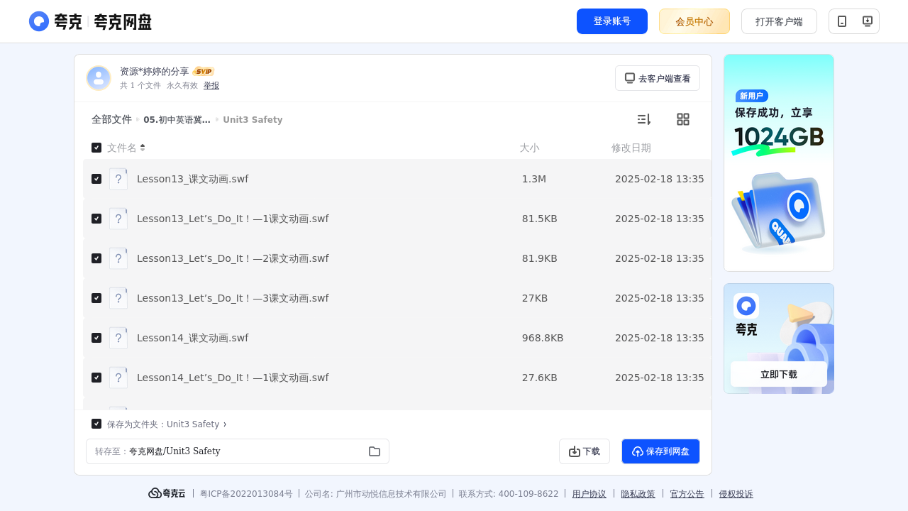
Task: Click file icon of Lesson14 Let's Do It —1
Action: [118, 378]
